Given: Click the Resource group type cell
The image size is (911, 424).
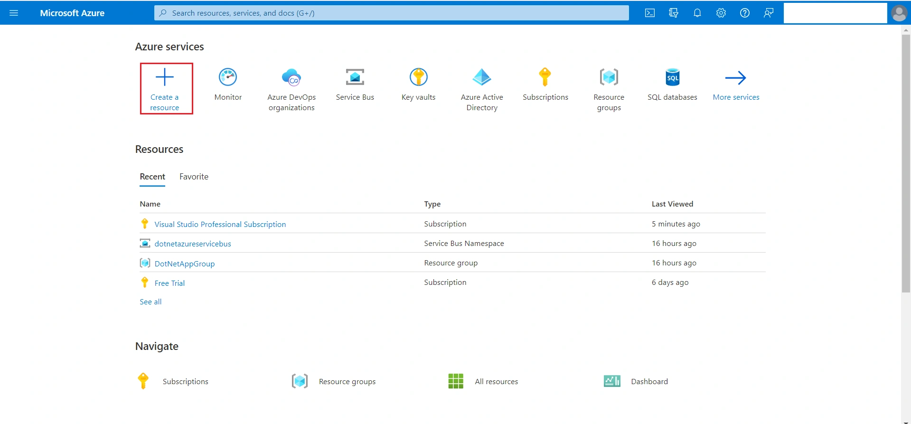Looking at the screenshot, I should tap(451, 263).
